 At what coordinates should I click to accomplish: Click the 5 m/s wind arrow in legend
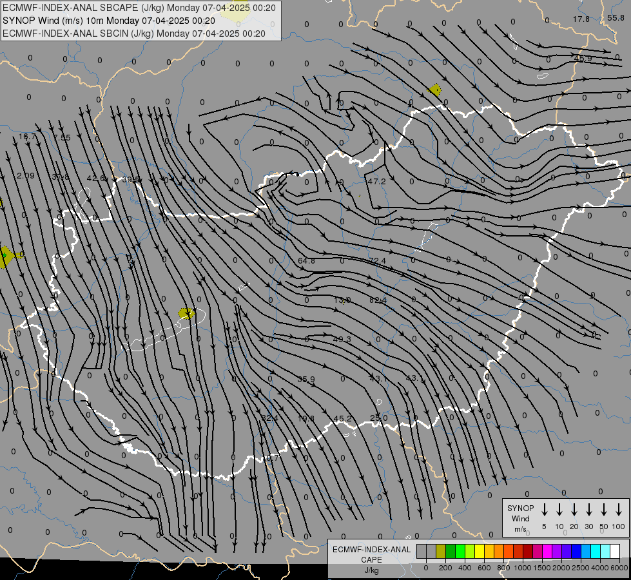(x=545, y=510)
